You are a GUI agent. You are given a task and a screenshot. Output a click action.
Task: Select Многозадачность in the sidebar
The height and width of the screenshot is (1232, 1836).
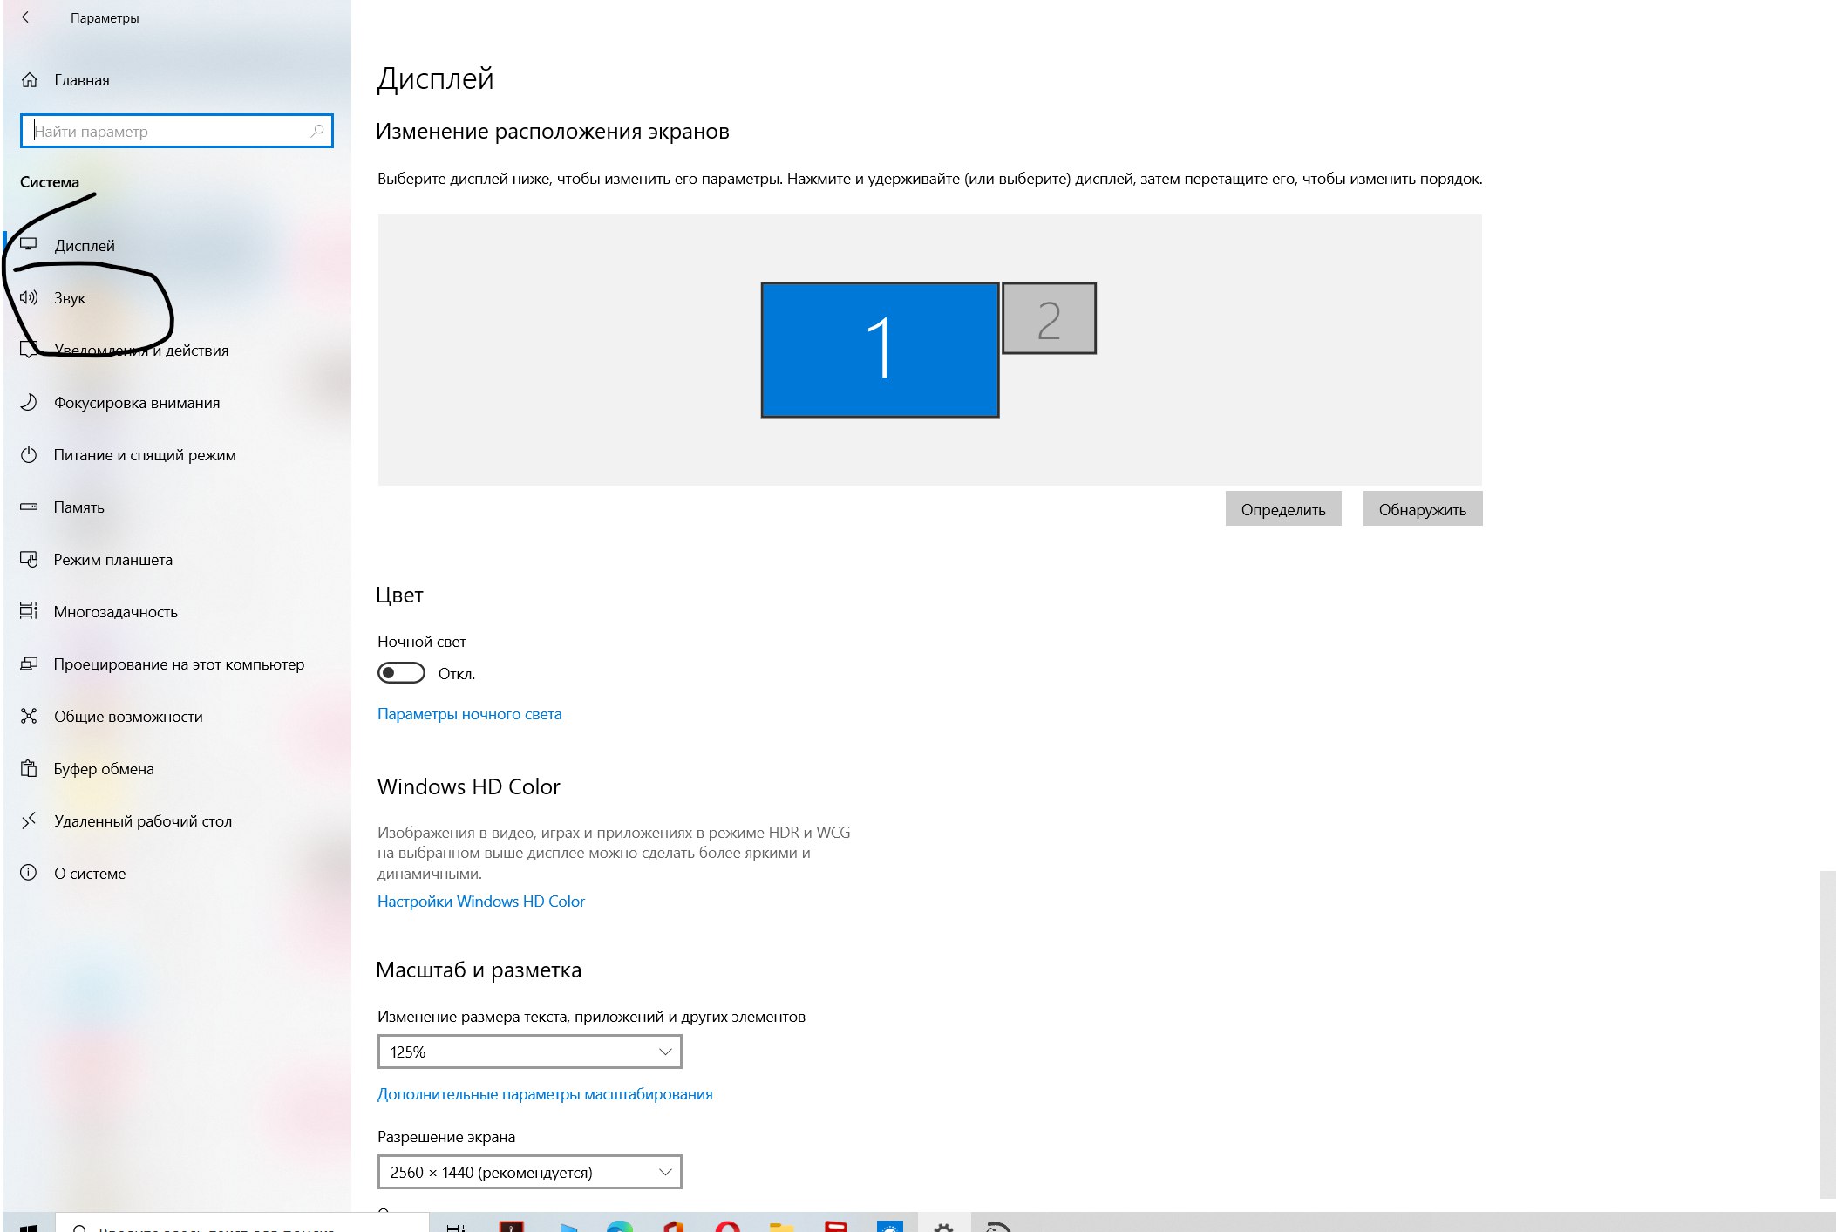115,612
